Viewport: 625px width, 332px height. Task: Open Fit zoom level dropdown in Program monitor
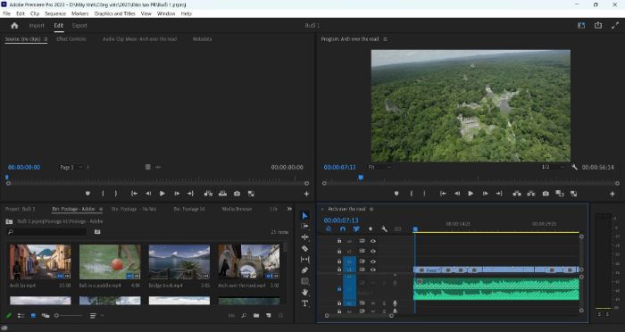pos(379,168)
